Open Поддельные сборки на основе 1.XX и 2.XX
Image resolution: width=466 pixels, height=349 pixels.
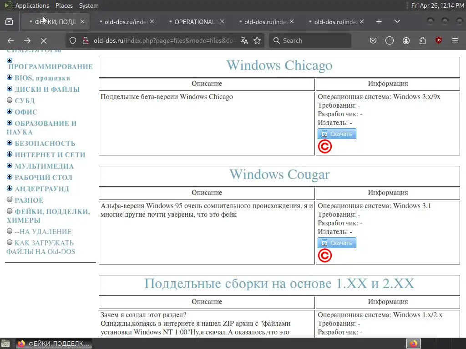(279, 284)
